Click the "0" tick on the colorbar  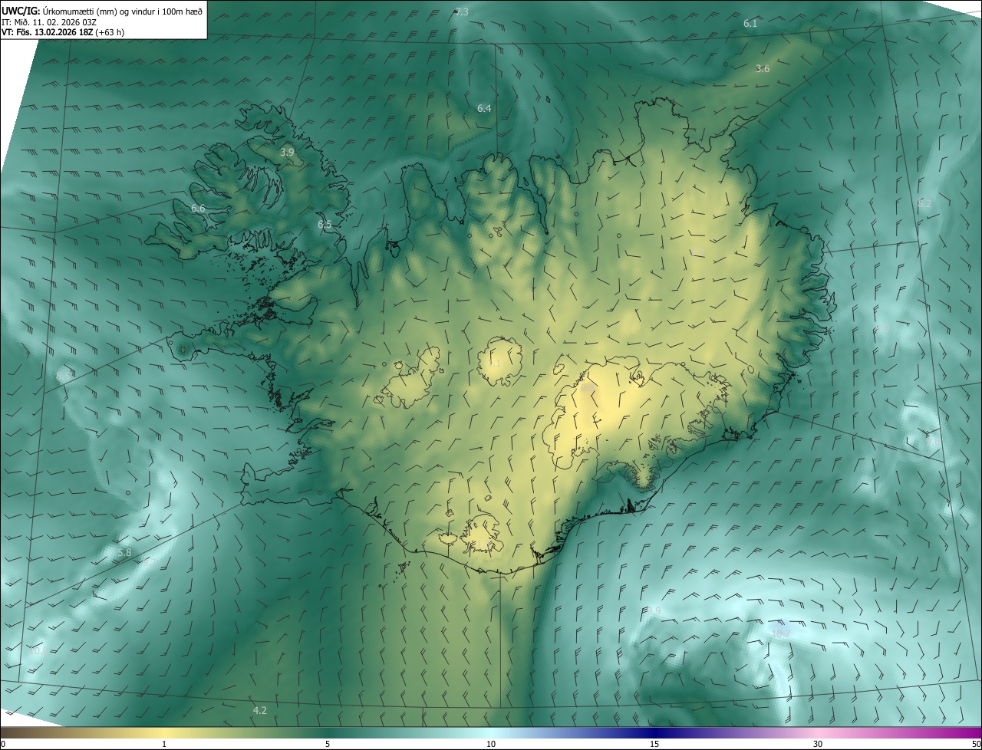[3, 744]
